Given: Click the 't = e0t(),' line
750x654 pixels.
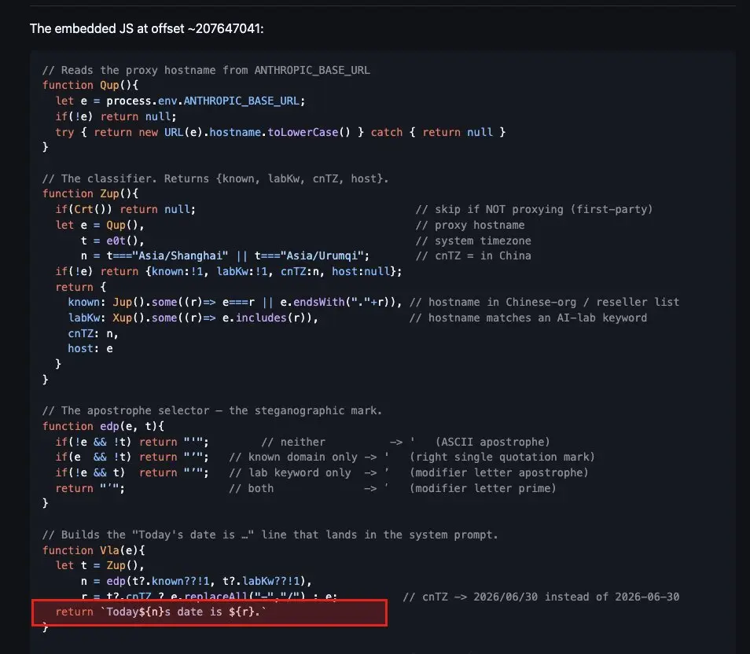Looking at the screenshot, I should coord(112,241).
